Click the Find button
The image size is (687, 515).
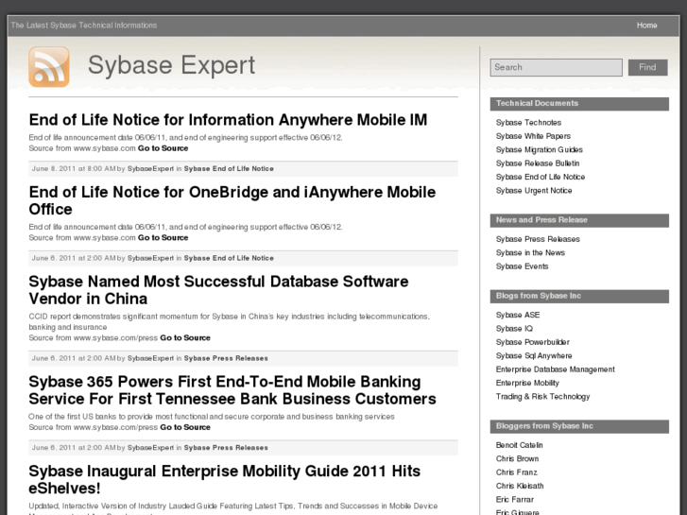(647, 67)
